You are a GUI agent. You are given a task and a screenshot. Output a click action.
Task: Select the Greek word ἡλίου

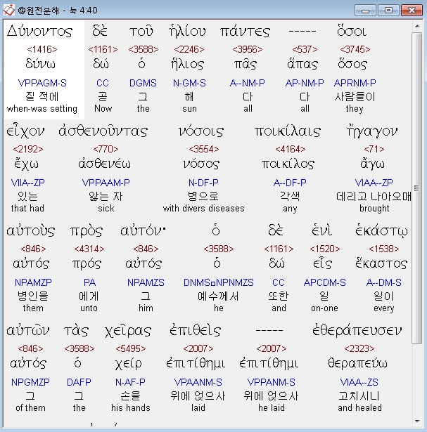tap(188, 31)
